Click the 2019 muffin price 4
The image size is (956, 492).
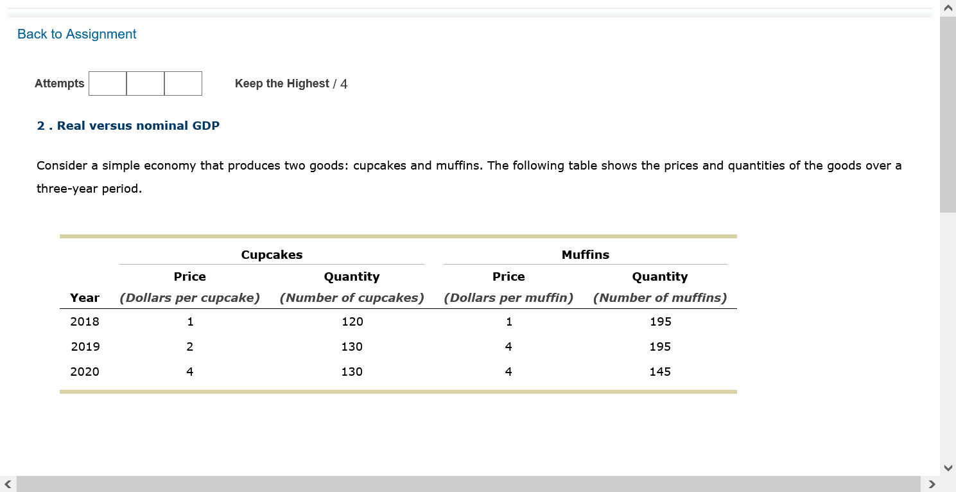tap(508, 347)
